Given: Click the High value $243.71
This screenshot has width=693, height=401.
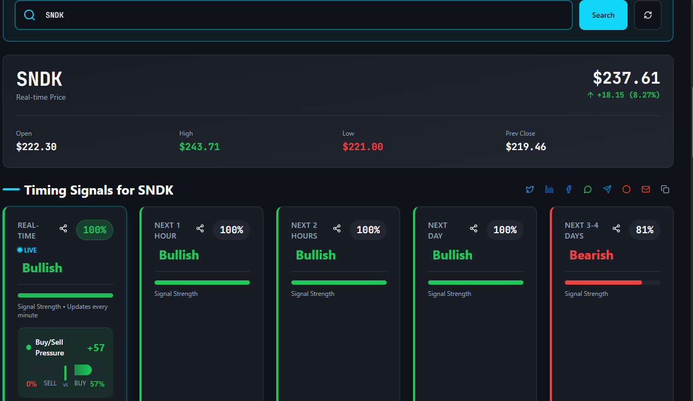Looking at the screenshot, I should click(x=200, y=147).
